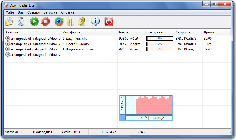Image resolution: width=236 pixels, height=140 pixels.
Task: Open the Файл menu
Action: click(10, 12)
